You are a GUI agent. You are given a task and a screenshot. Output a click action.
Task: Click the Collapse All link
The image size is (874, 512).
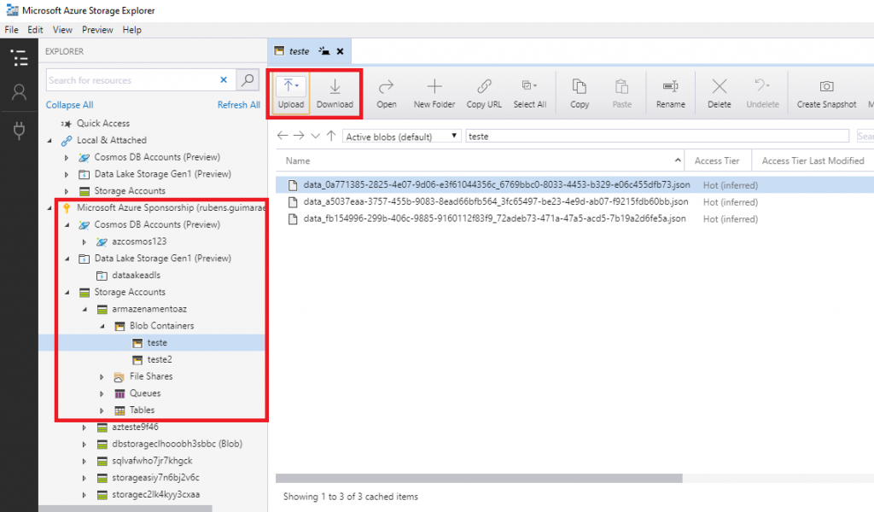pyautogui.click(x=69, y=105)
